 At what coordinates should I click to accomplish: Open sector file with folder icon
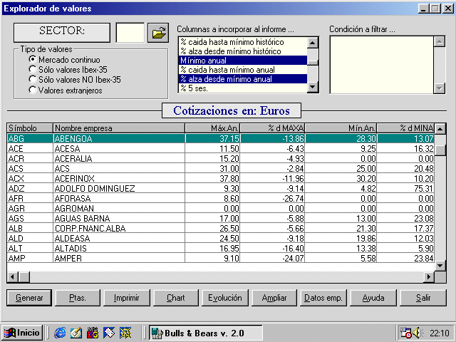[158, 33]
